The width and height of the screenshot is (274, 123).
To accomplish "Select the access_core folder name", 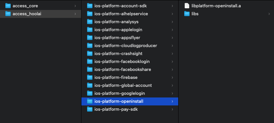I will pos(25,6).
